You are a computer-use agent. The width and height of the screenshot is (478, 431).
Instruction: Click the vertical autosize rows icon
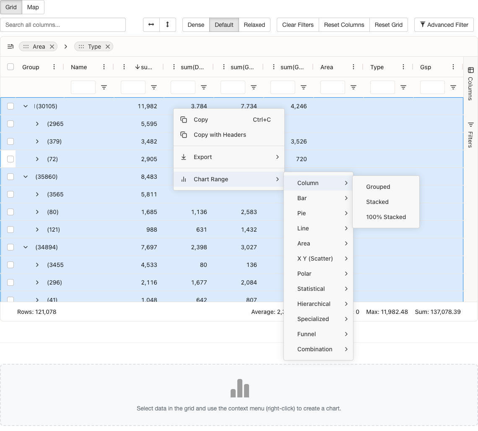tap(168, 25)
